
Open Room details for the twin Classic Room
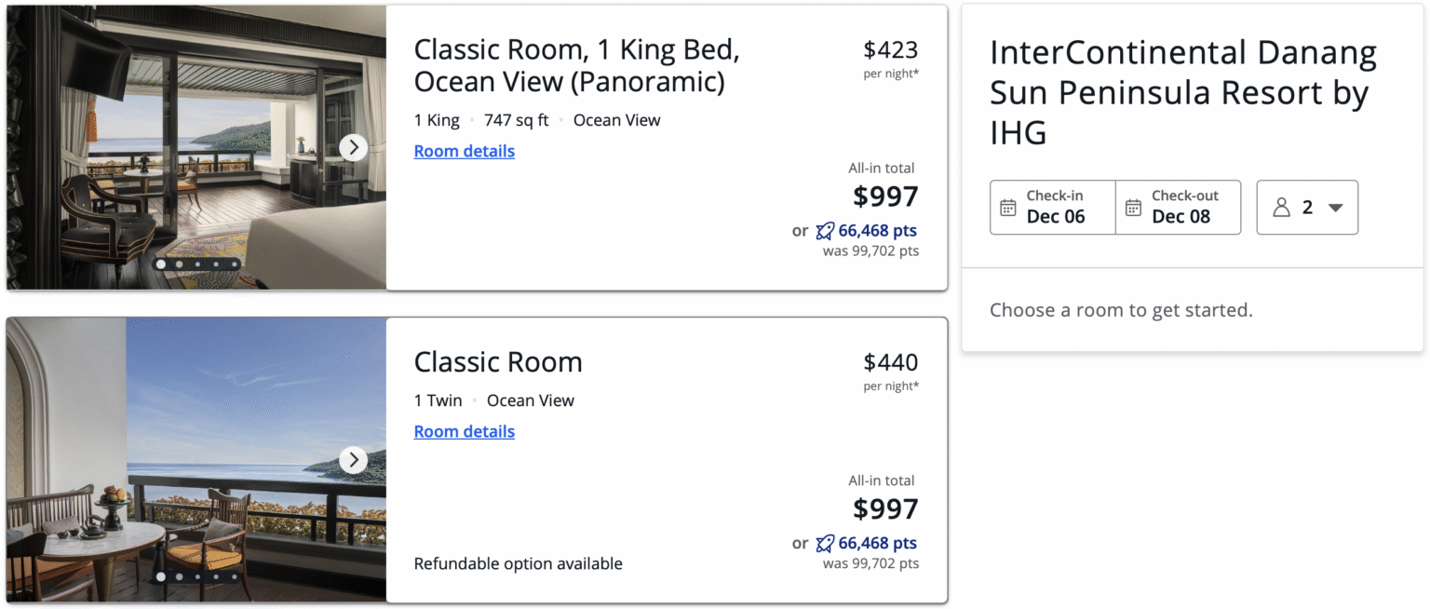465,431
